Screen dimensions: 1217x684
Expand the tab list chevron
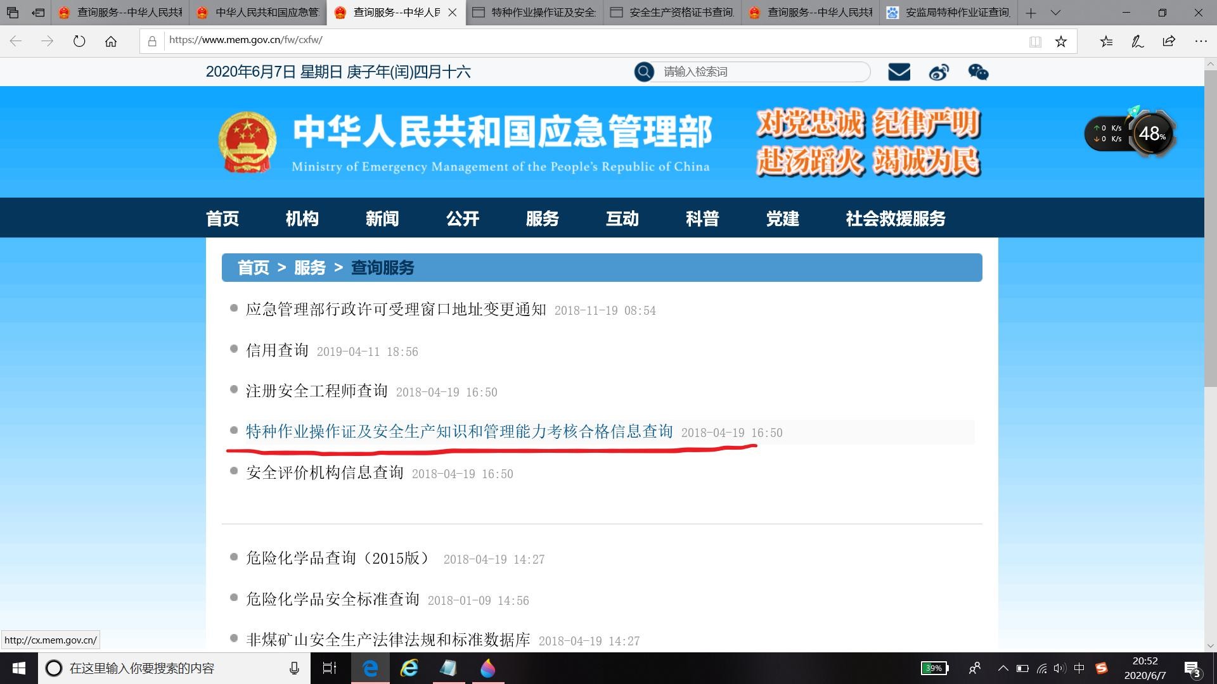tap(1055, 13)
